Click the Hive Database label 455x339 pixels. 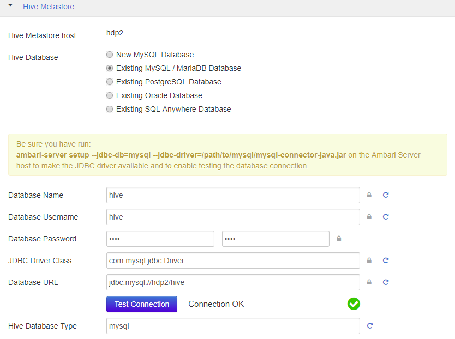click(33, 57)
